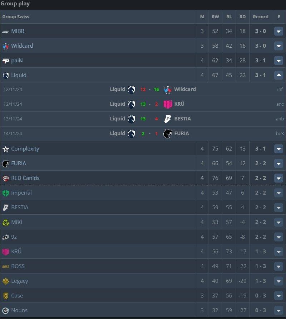Show RED Canids match details
Viewport: 286px width, 319px height.
click(x=278, y=178)
